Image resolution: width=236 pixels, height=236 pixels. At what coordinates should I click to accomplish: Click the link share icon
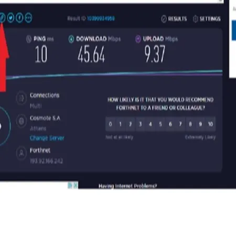2,18
